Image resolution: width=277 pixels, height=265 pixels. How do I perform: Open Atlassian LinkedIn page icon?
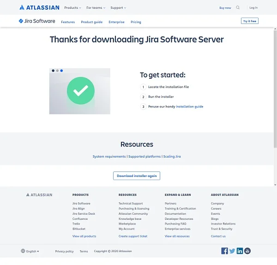240,251
